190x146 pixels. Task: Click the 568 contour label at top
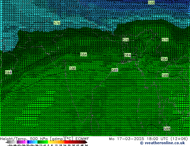(151, 3)
